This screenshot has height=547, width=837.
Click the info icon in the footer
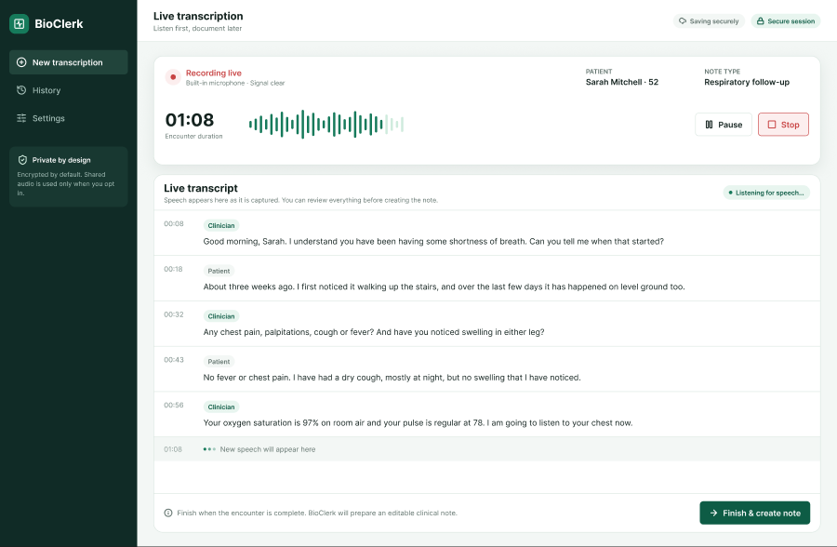[168, 513]
